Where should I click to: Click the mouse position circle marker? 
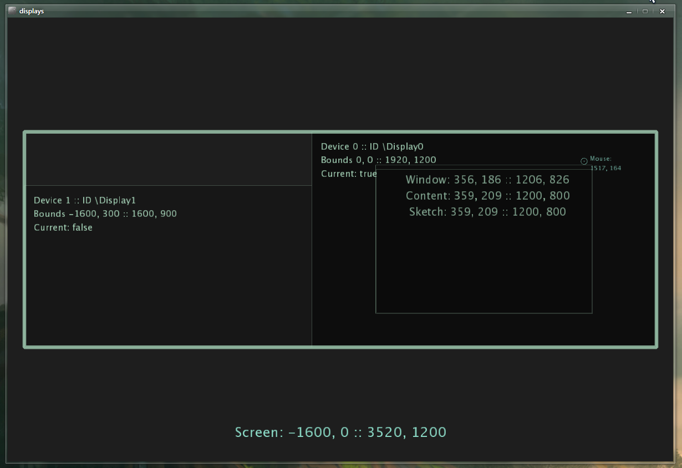click(584, 161)
